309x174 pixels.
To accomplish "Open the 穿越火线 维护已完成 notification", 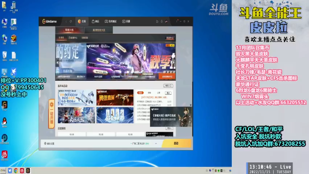I will (x=171, y=117).
